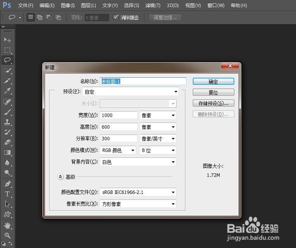296x248 pixels.
Task: Select the Clone Stamp tool
Action: coord(7,122)
